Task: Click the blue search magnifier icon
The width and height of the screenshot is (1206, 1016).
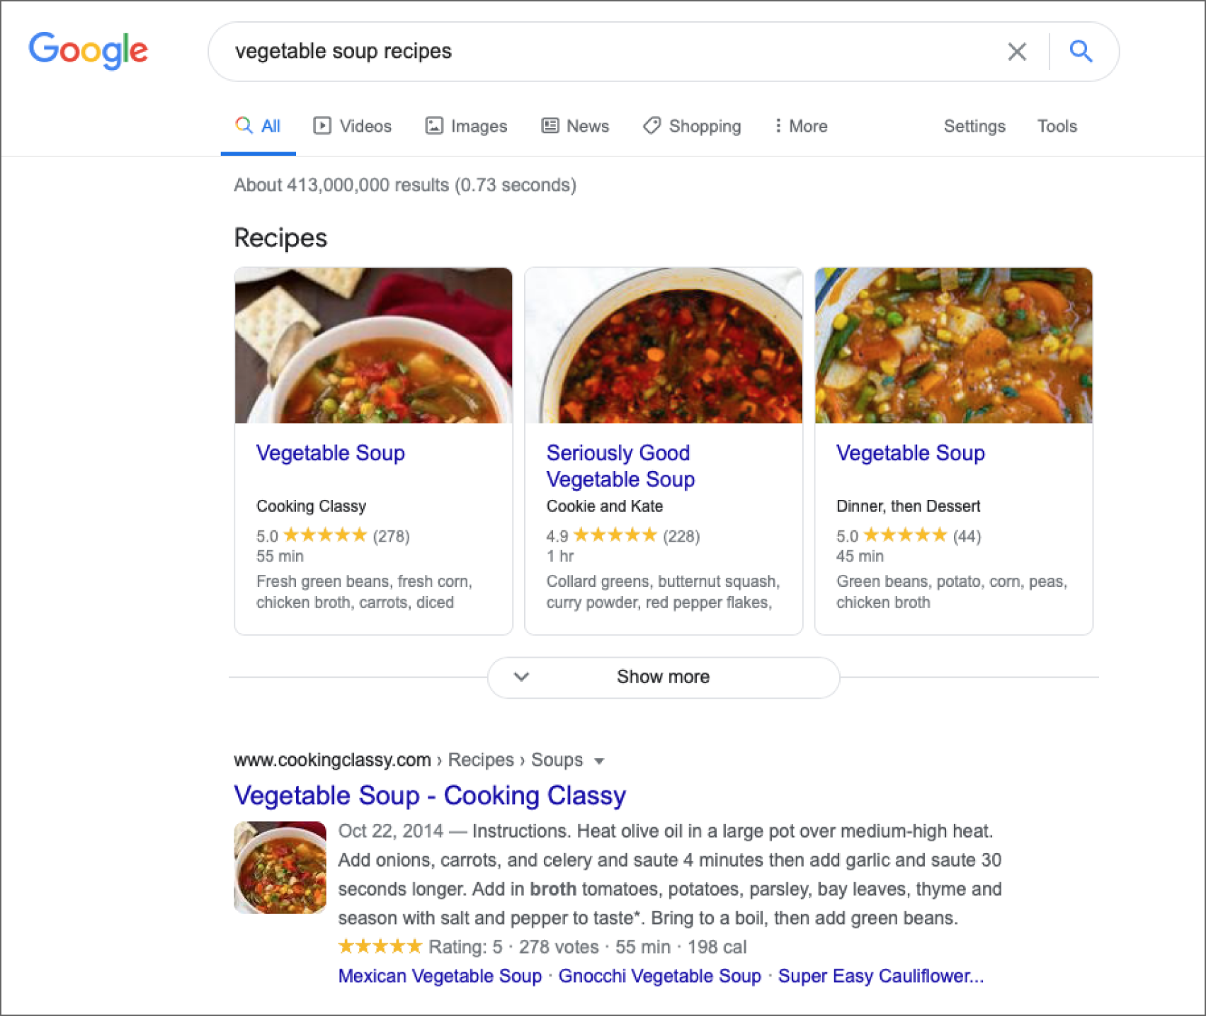Action: pos(1081,51)
